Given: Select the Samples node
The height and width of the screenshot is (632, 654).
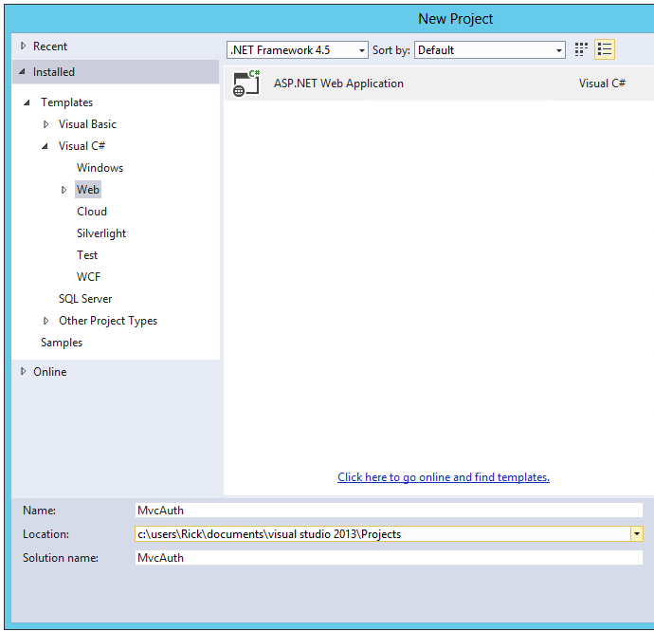Looking at the screenshot, I should coord(62,343).
